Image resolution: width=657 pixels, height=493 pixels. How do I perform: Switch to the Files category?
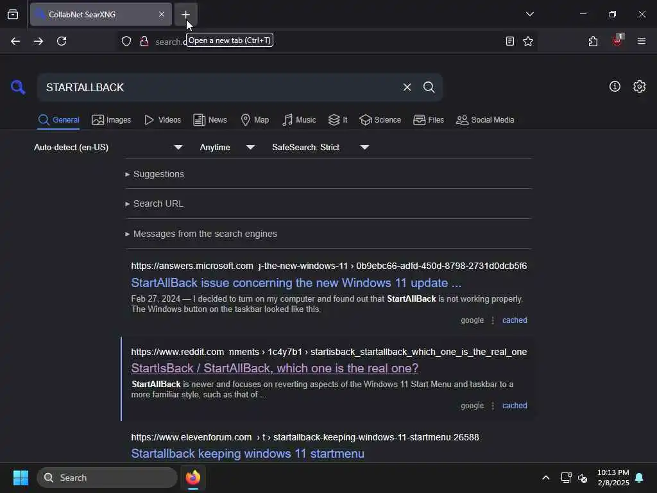coord(428,120)
